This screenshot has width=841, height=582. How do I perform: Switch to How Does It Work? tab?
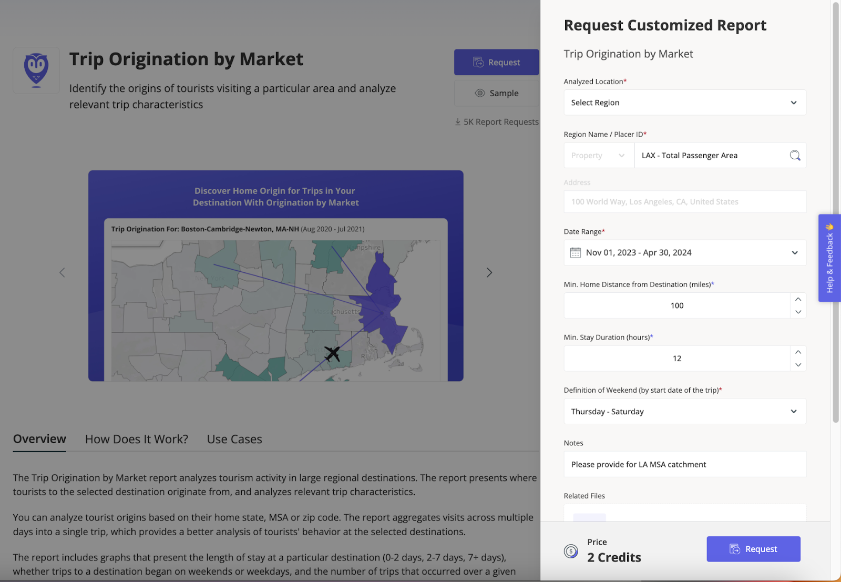tap(137, 439)
